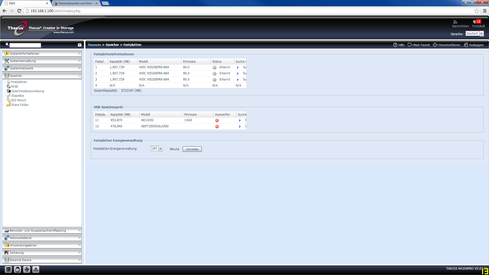Expand the Systeminformationen section
Viewport: 489px width, 275px height.
coord(79,53)
